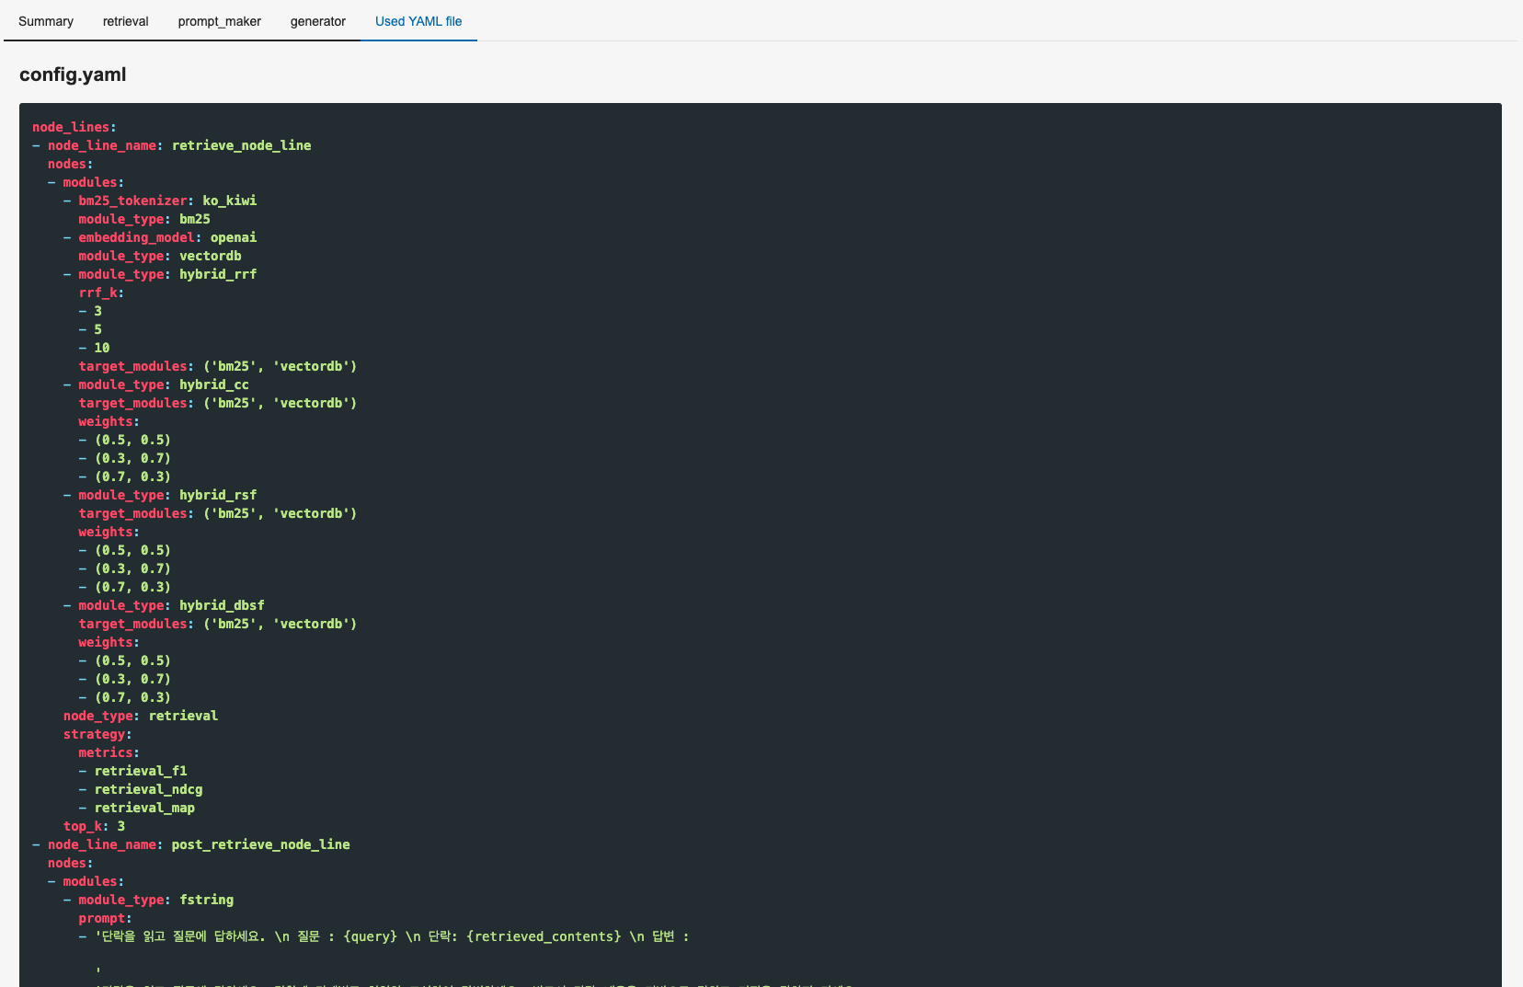Click the retrieve_node_line value in the code
The width and height of the screenshot is (1523, 987).
[x=241, y=145]
